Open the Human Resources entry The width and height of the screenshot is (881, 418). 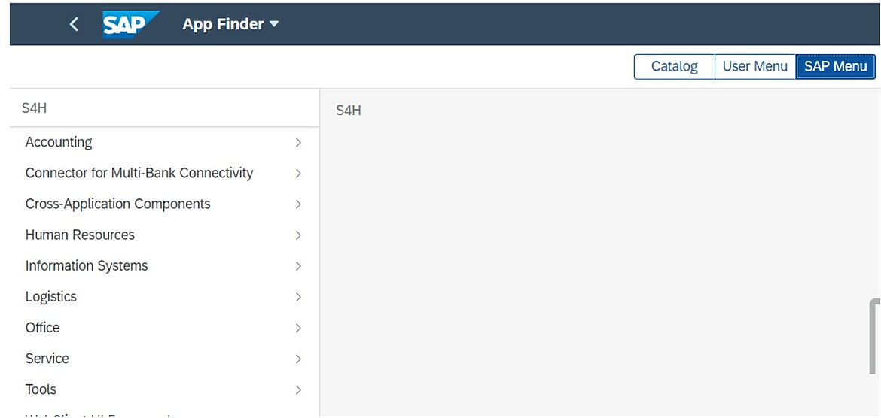[165, 235]
